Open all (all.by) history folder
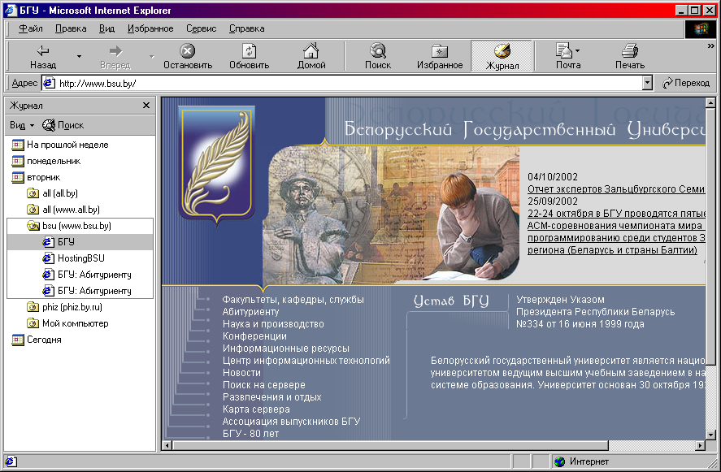 pos(52,193)
